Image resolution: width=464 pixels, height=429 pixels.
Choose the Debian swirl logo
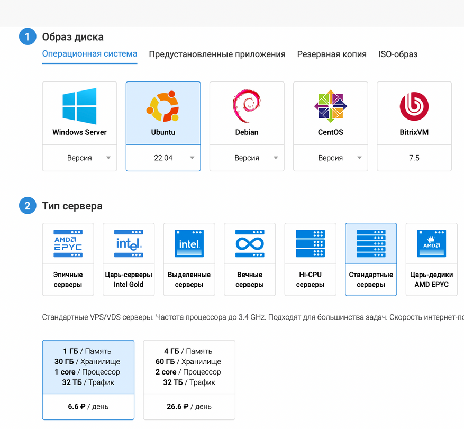tap(247, 106)
